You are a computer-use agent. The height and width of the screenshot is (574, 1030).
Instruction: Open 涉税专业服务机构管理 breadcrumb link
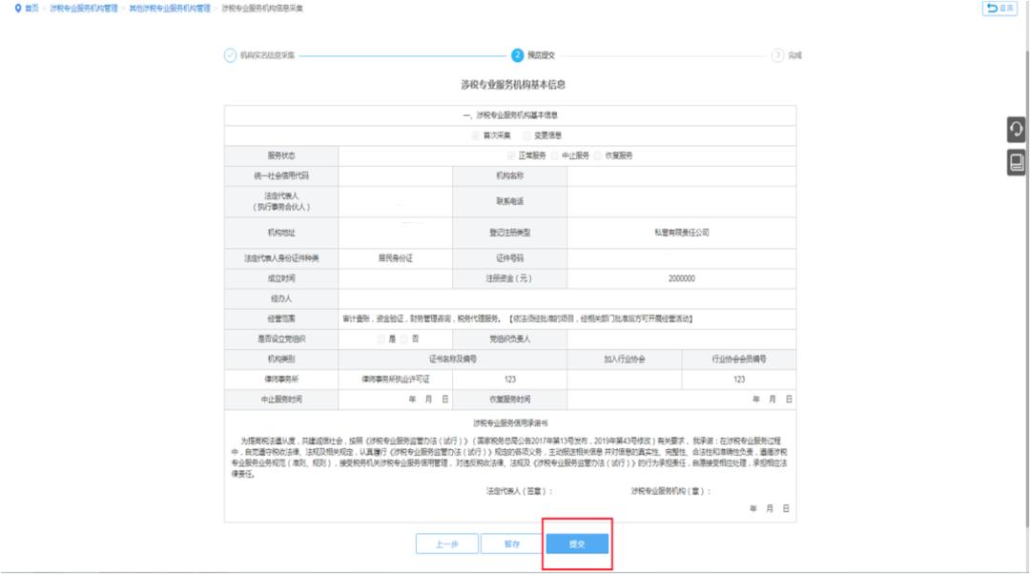tap(84, 8)
